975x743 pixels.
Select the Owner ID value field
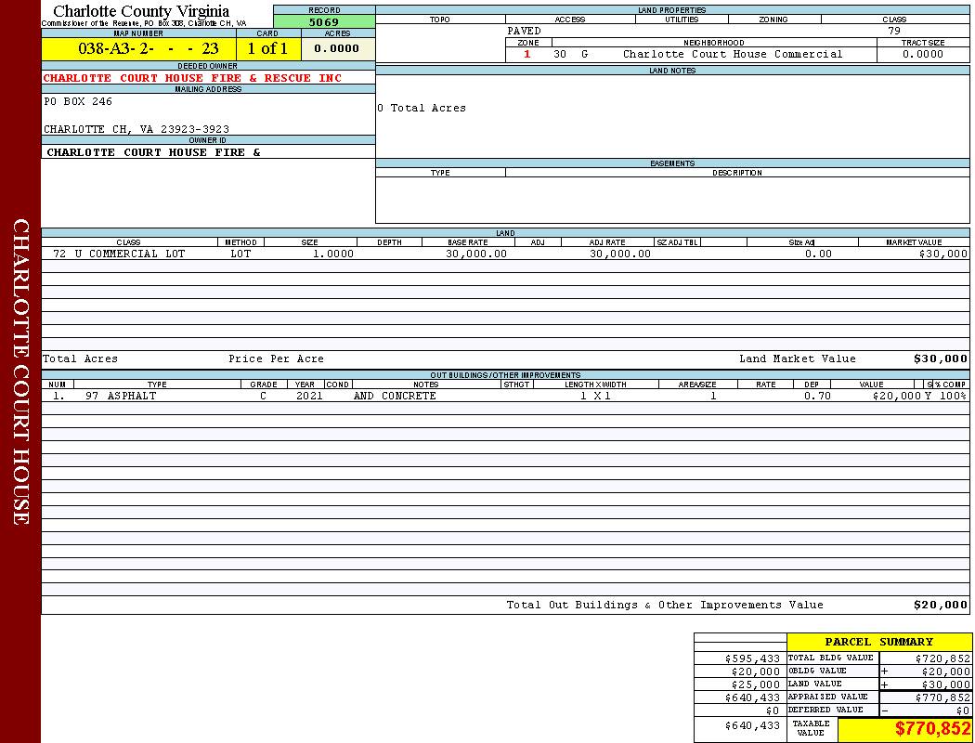click(x=153, y=152)
